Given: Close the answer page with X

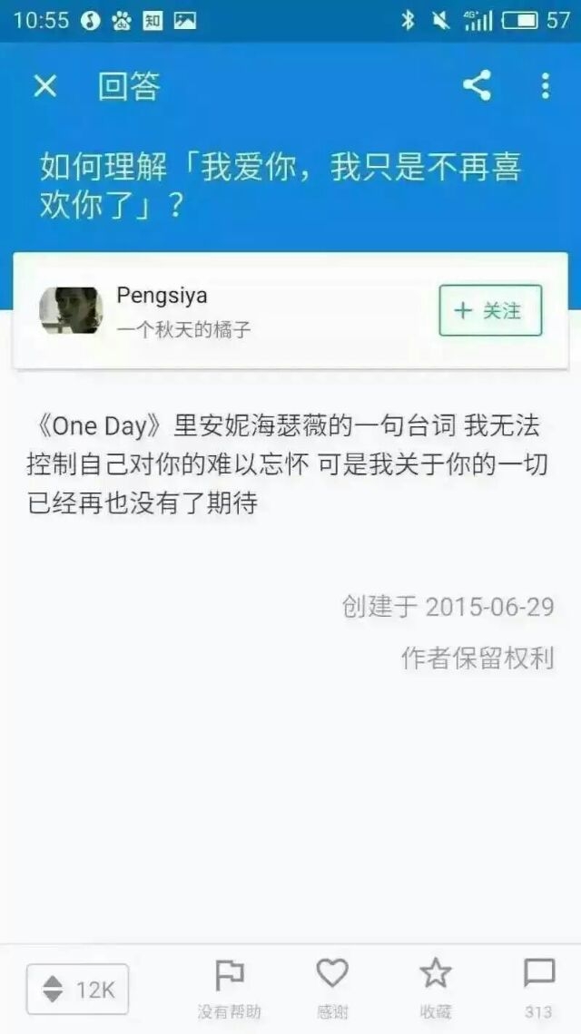Looking at the screenshot, I should point(44,86).
